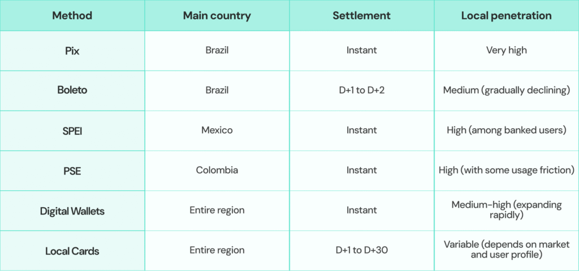Select the Settlement column header
579x271 pixels.
361,16
